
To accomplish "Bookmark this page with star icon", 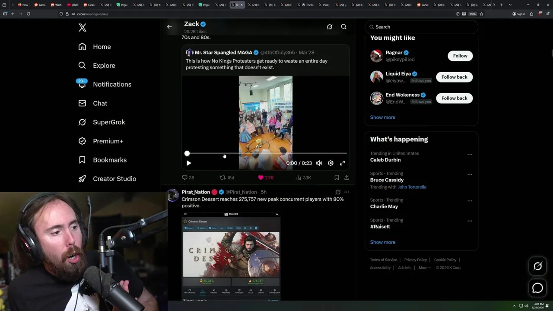I will (x=481, y=14).
